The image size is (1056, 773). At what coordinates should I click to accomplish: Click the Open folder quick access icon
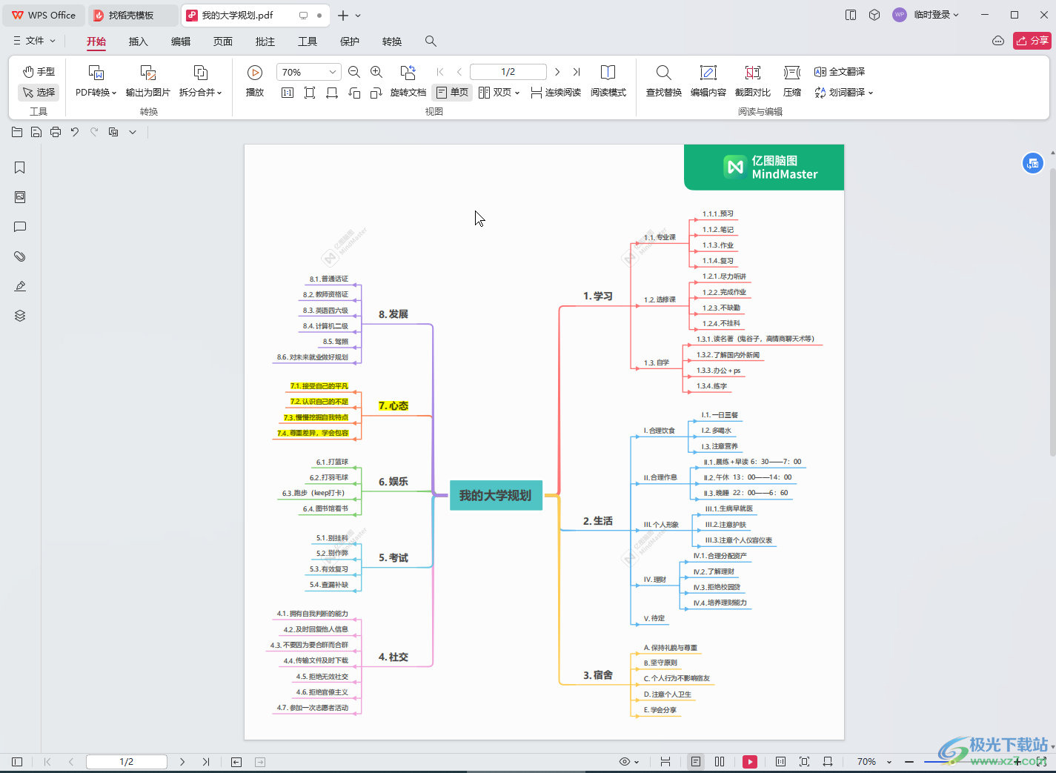[x=17, y=132]
